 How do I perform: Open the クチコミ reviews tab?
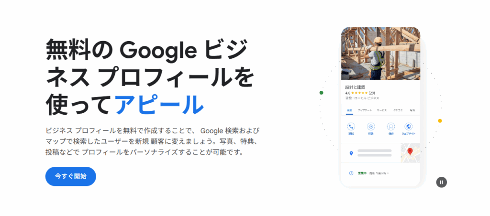pyautogui.click(x=398, y=110)
